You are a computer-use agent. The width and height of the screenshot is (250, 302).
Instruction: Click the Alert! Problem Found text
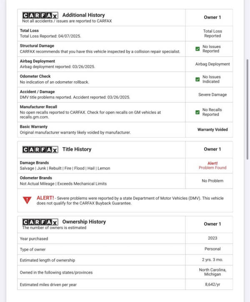tap(212, 165)
